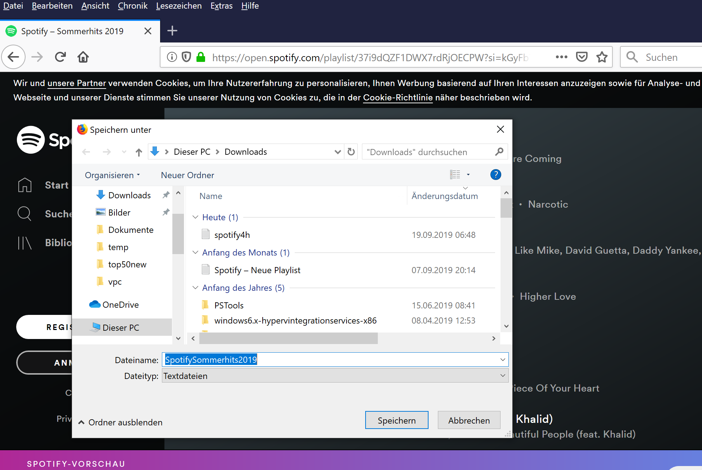Collapse the Anfang des Monats group
Screen dimensions: 702x470
(x=195, y=252)
